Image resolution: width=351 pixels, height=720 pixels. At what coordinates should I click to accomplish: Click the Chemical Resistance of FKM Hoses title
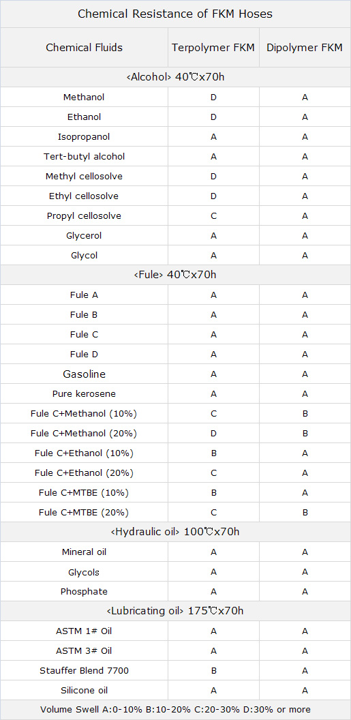(x=175, y=14)
